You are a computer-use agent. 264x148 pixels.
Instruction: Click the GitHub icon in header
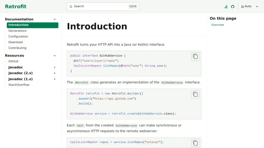(x=232, y=7)
